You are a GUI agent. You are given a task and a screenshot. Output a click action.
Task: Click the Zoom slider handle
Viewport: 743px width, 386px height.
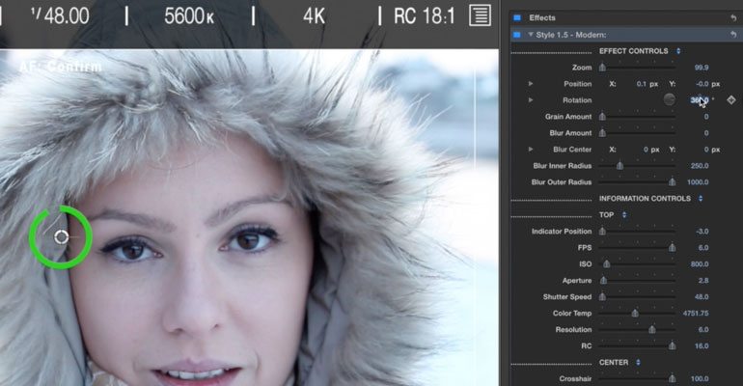click(x=602, y=68)
